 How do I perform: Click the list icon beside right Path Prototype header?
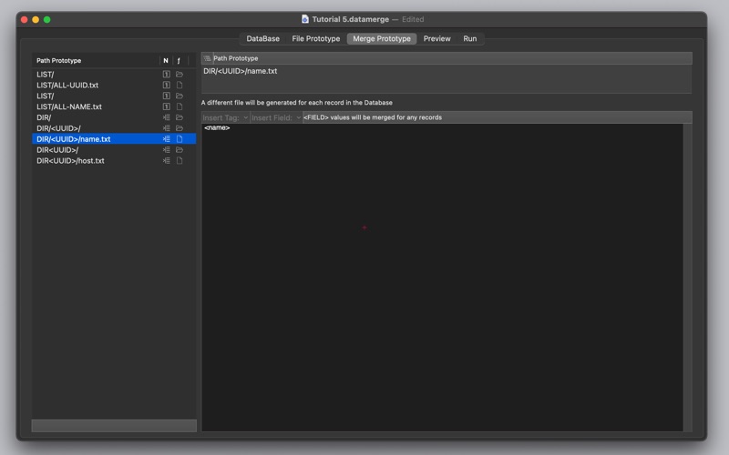point(207,58)
